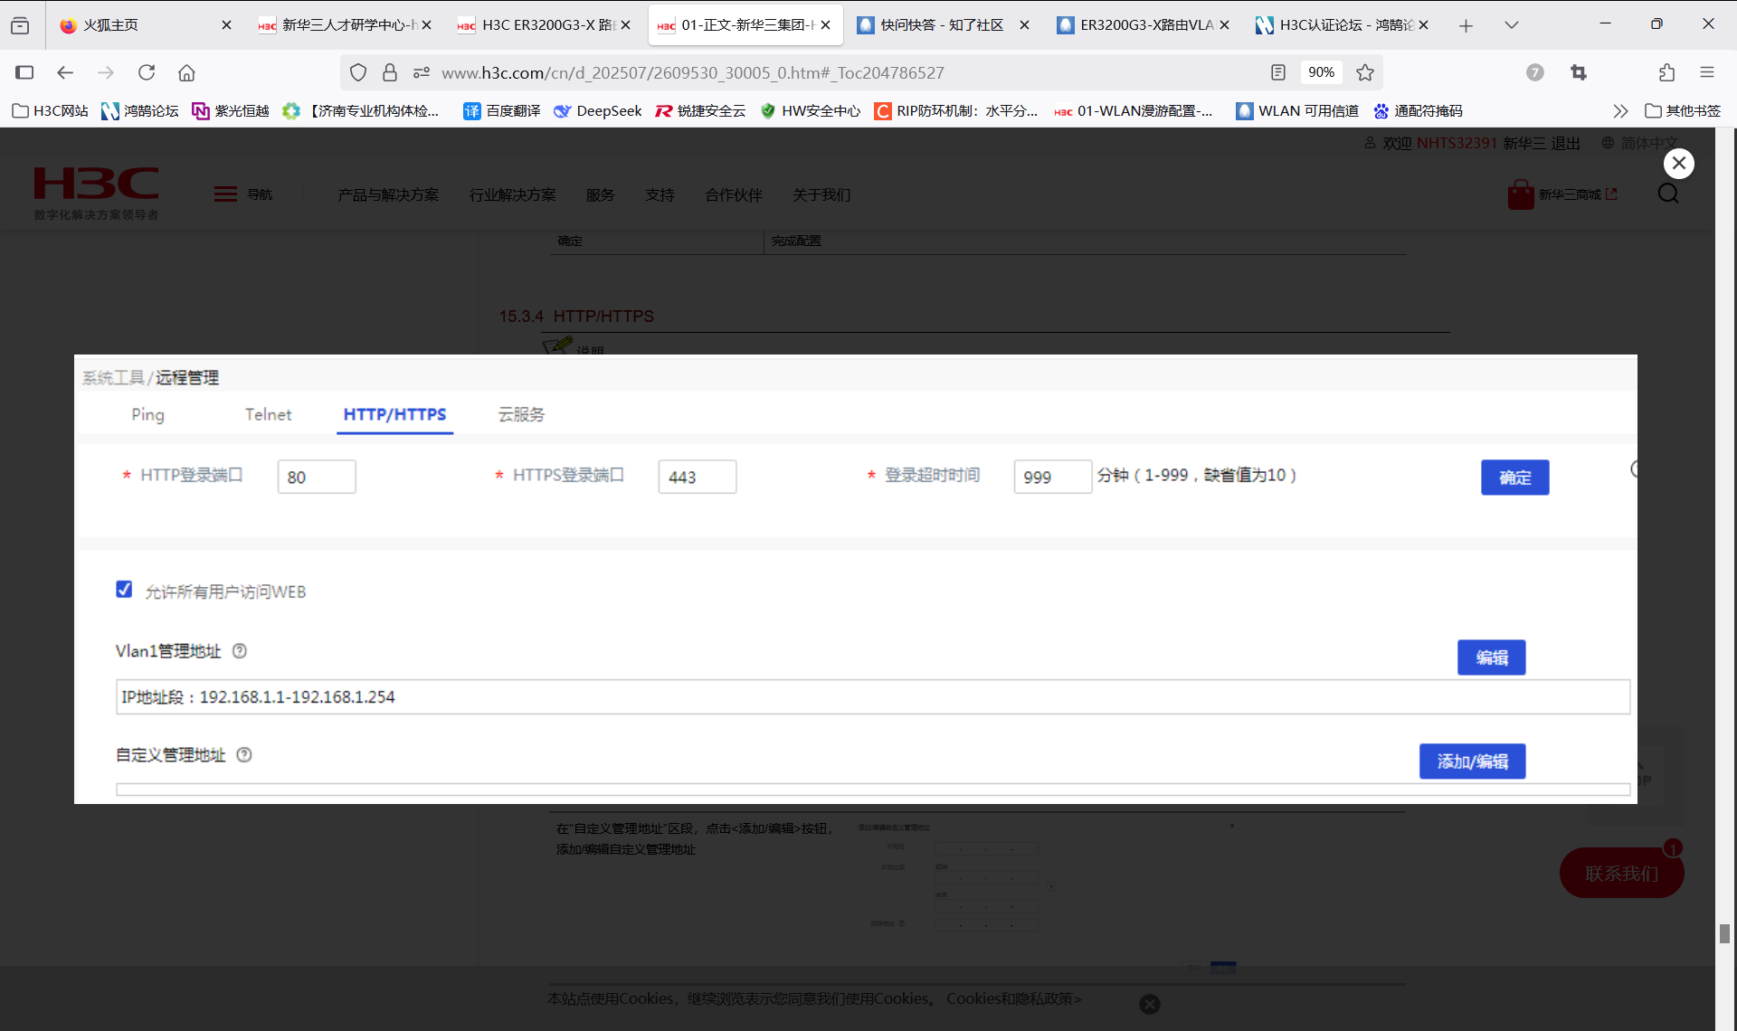Click the home page icon
The height and width of the screenshot is (1031, 1737).
186,72
